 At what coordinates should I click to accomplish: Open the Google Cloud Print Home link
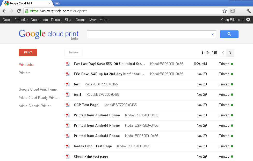(x=38, y=90)
